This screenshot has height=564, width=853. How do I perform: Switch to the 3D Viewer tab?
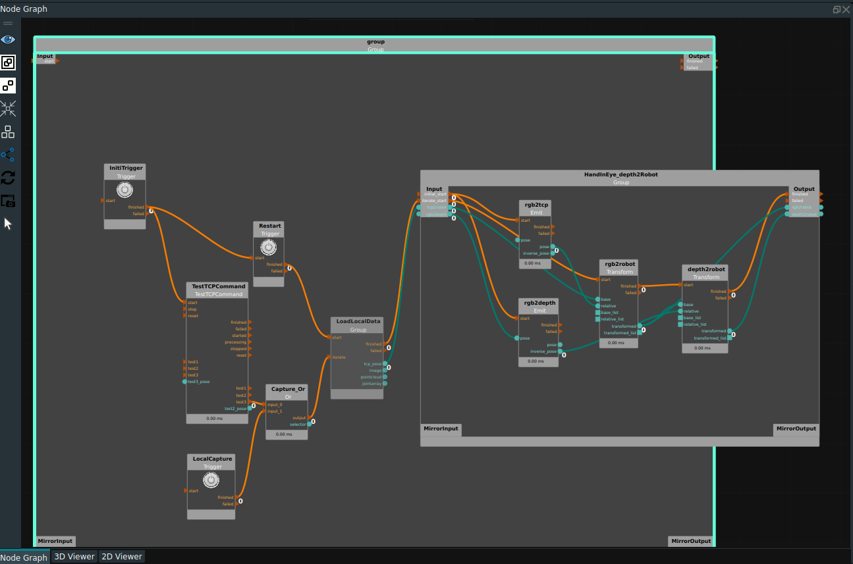coord(74,556)
